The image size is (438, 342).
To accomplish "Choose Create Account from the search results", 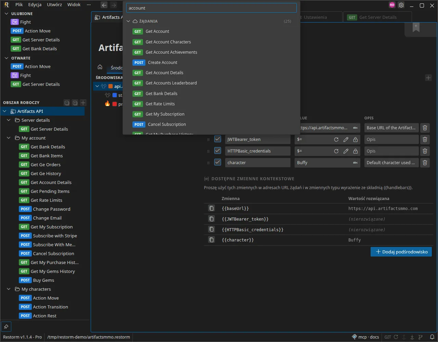I will [x=211, y=63].
